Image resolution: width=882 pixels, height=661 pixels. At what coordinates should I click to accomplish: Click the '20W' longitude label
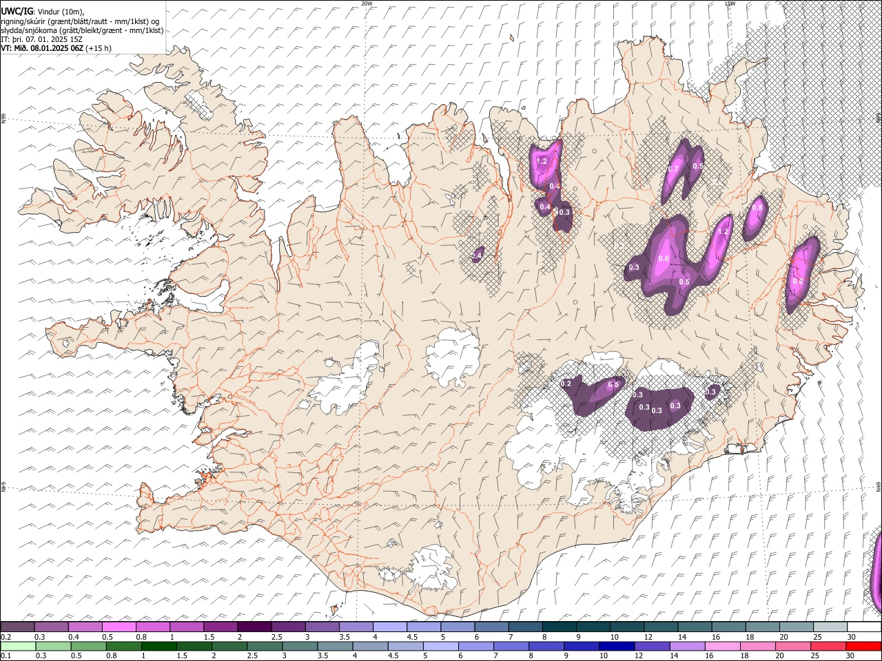[x=367, y=3]
